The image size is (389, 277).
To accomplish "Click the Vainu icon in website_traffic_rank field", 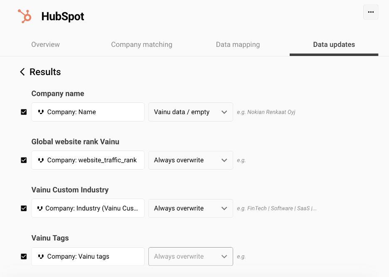I will pos(41,160).
